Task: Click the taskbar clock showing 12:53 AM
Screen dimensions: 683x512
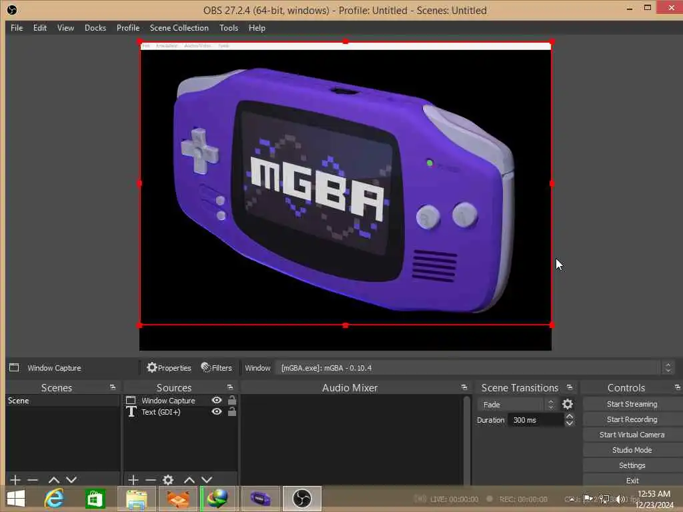Action: 654,499
